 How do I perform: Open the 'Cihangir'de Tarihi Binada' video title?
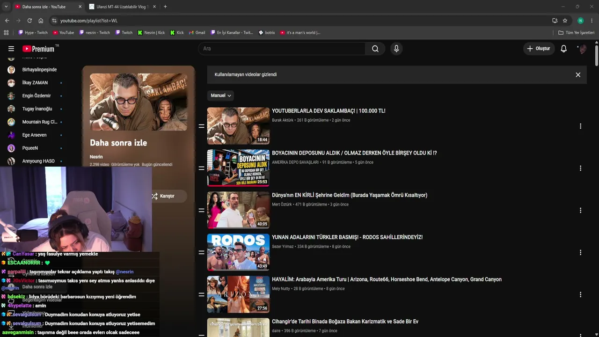click(x=345, y=322)
